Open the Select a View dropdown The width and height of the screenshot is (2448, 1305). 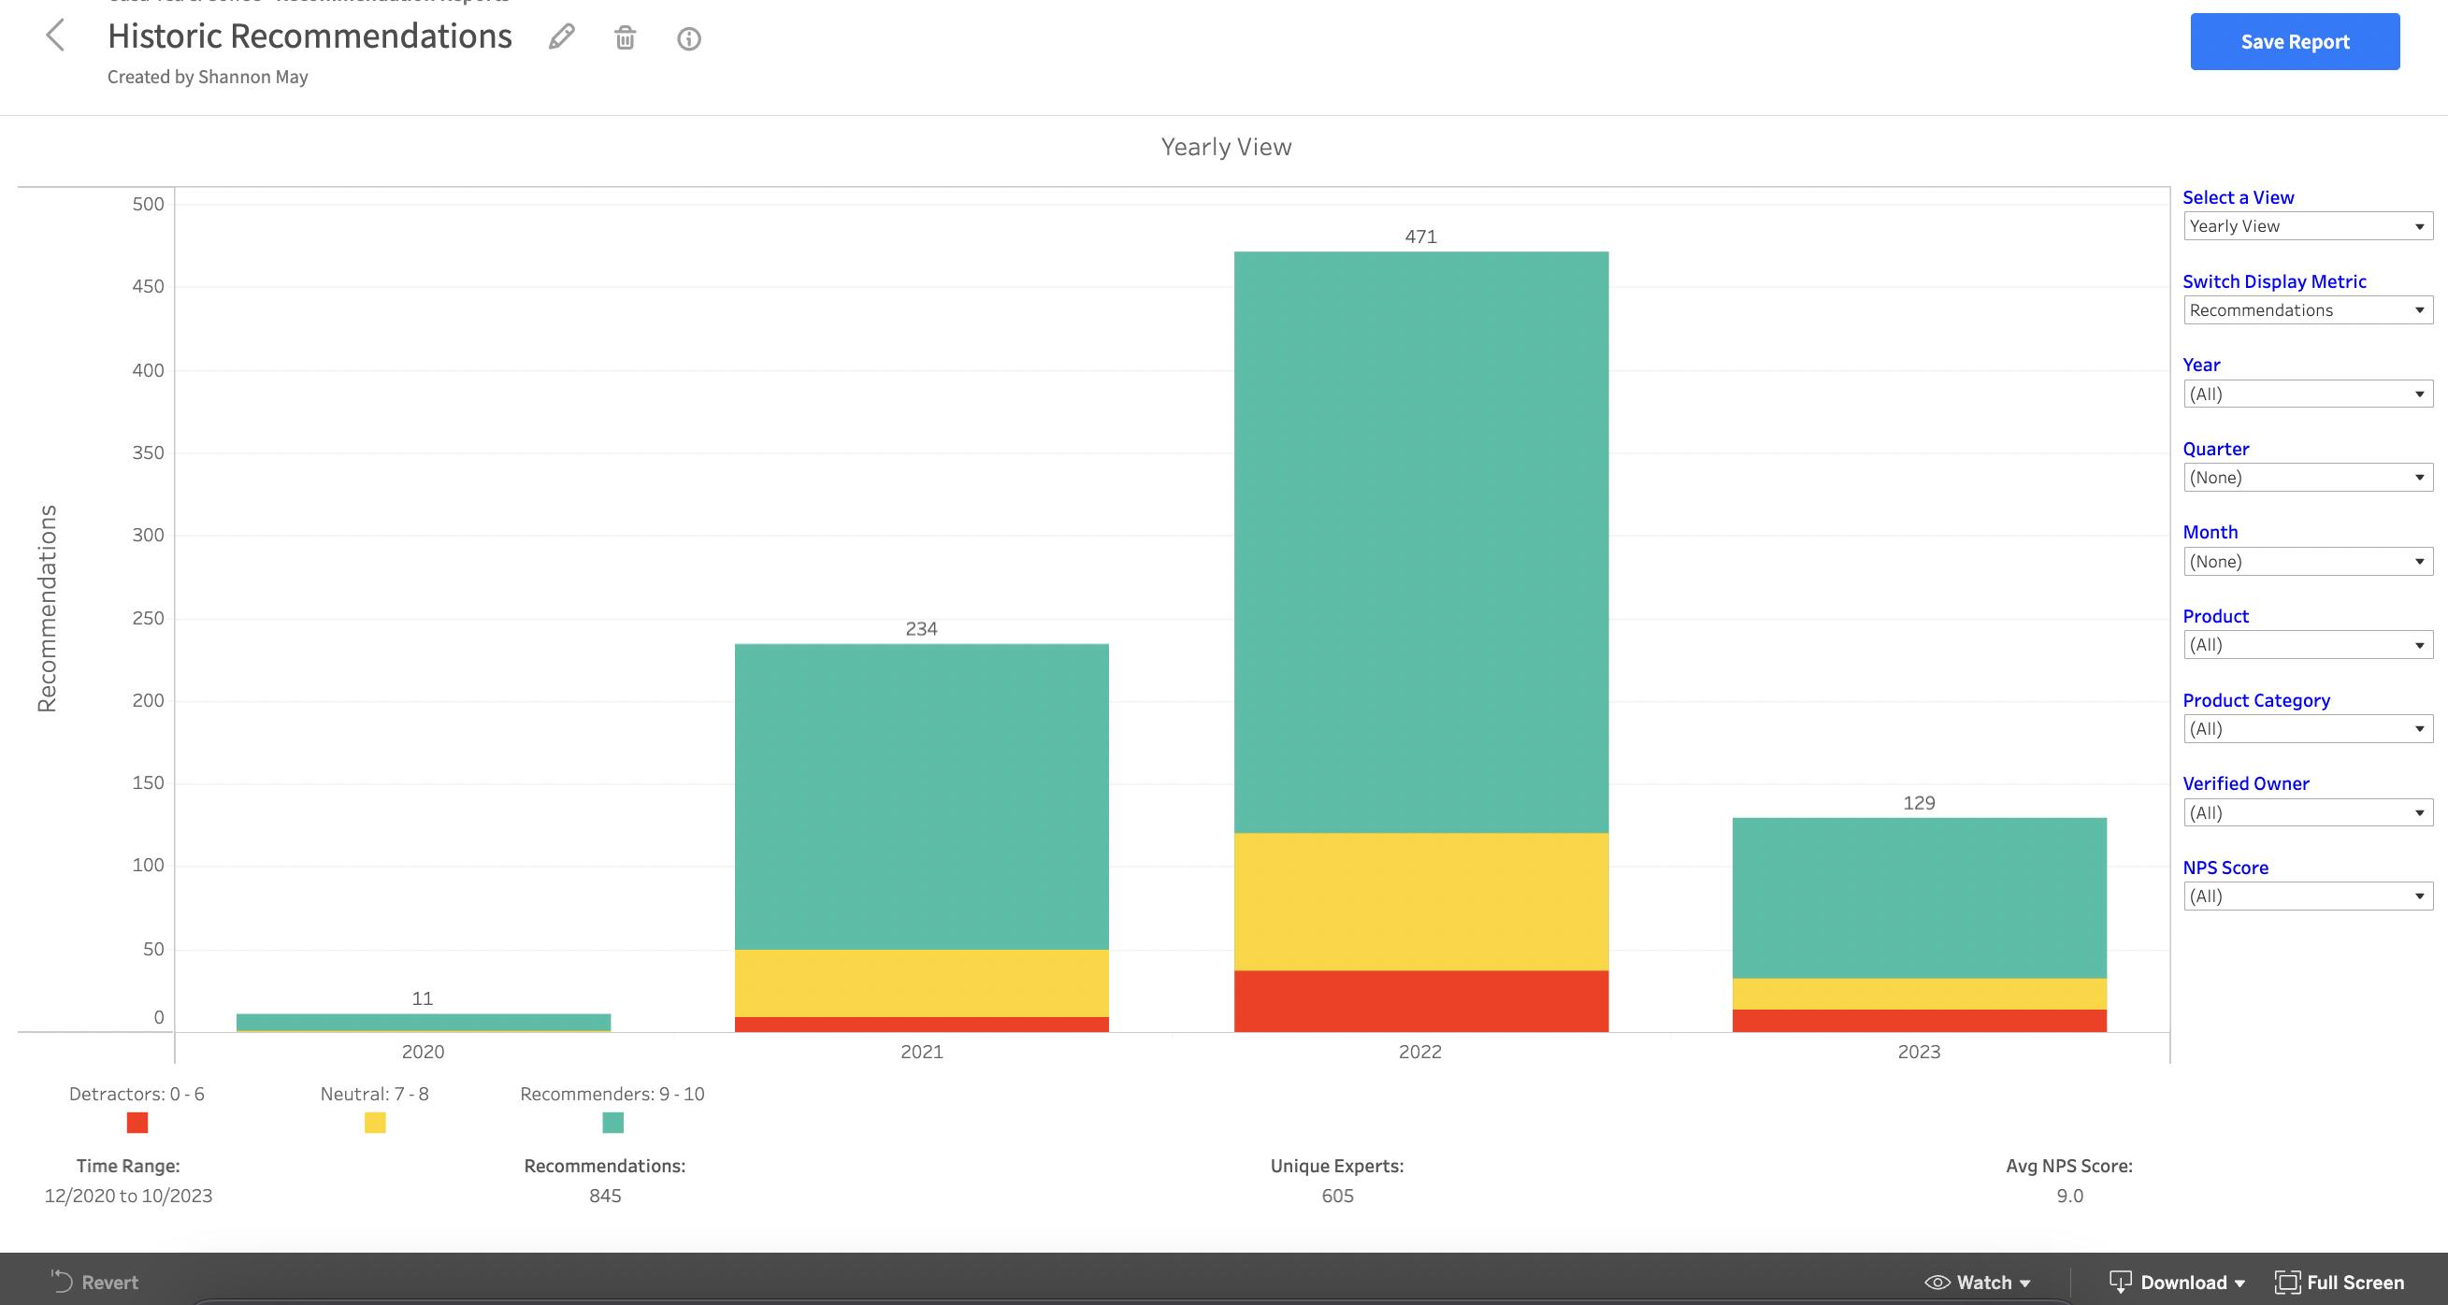[2308, 226]
